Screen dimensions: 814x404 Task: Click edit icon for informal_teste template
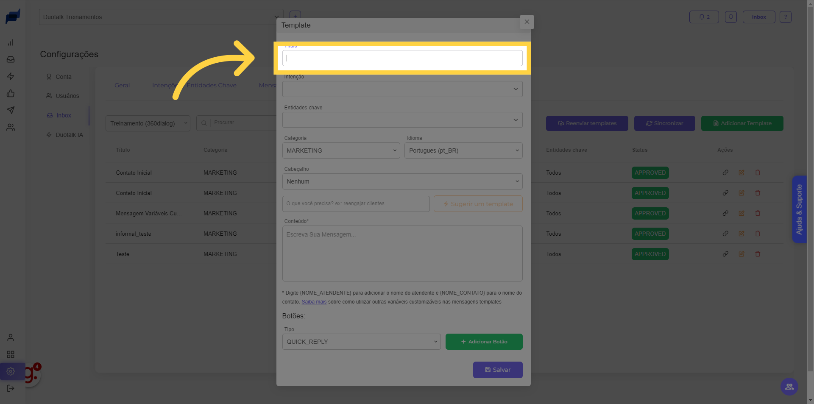tap(742, 234)
